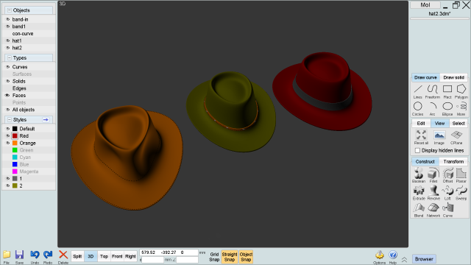The height and width of the screenshot is (265, 471).
Task: Switch to Draw solid tab
Action: coord(453,77)
